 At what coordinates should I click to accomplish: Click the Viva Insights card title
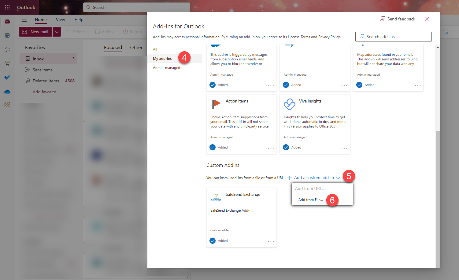coord(310,101)
